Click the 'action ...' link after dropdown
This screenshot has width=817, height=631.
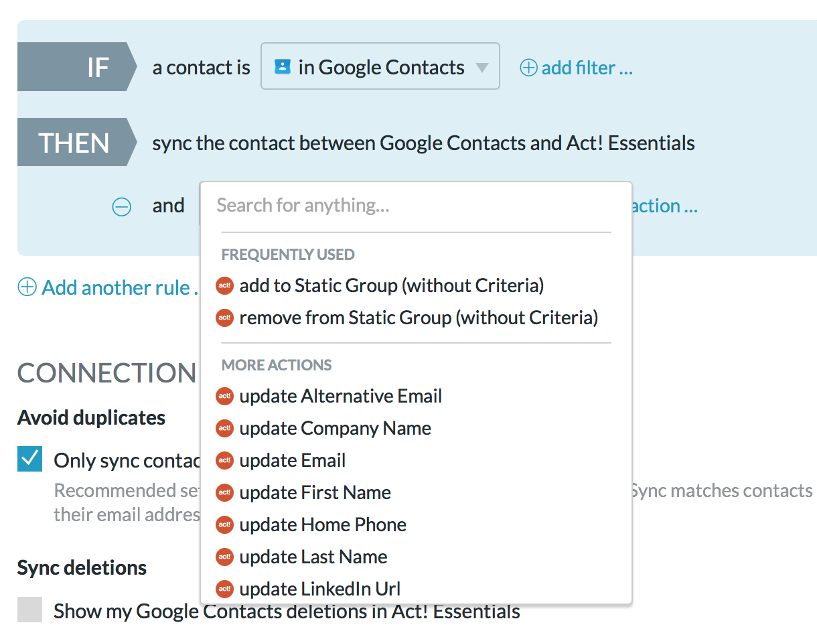click(664, 206)
